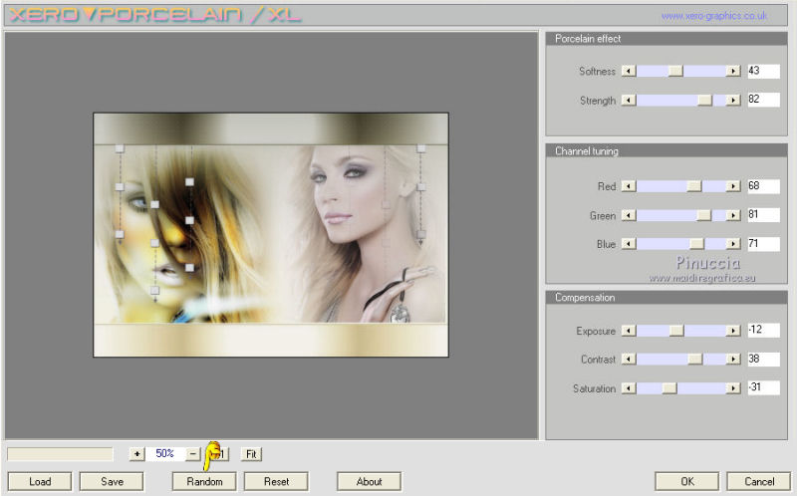797x496 pixels.
Task: Click the Green slider thumb
Action: click(704, 215)
